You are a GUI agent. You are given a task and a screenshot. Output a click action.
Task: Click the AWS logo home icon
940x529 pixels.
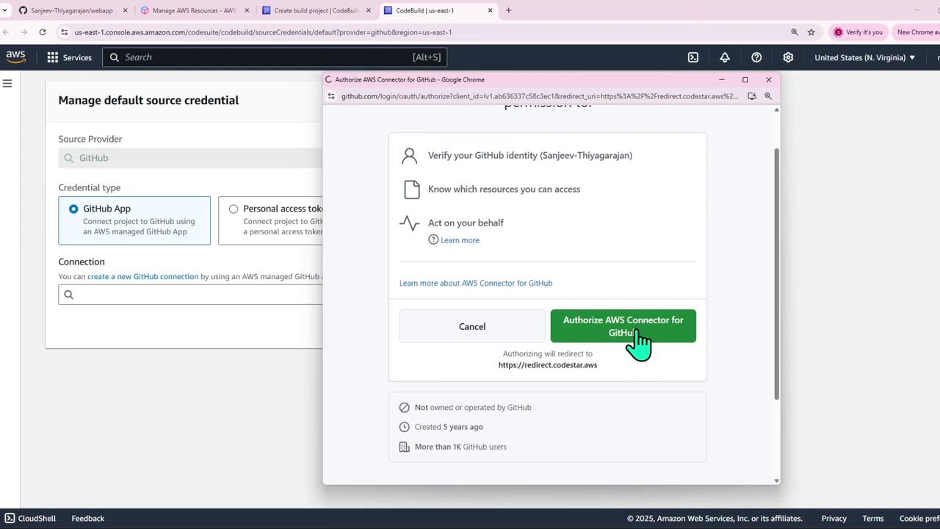tap(15, 57)
